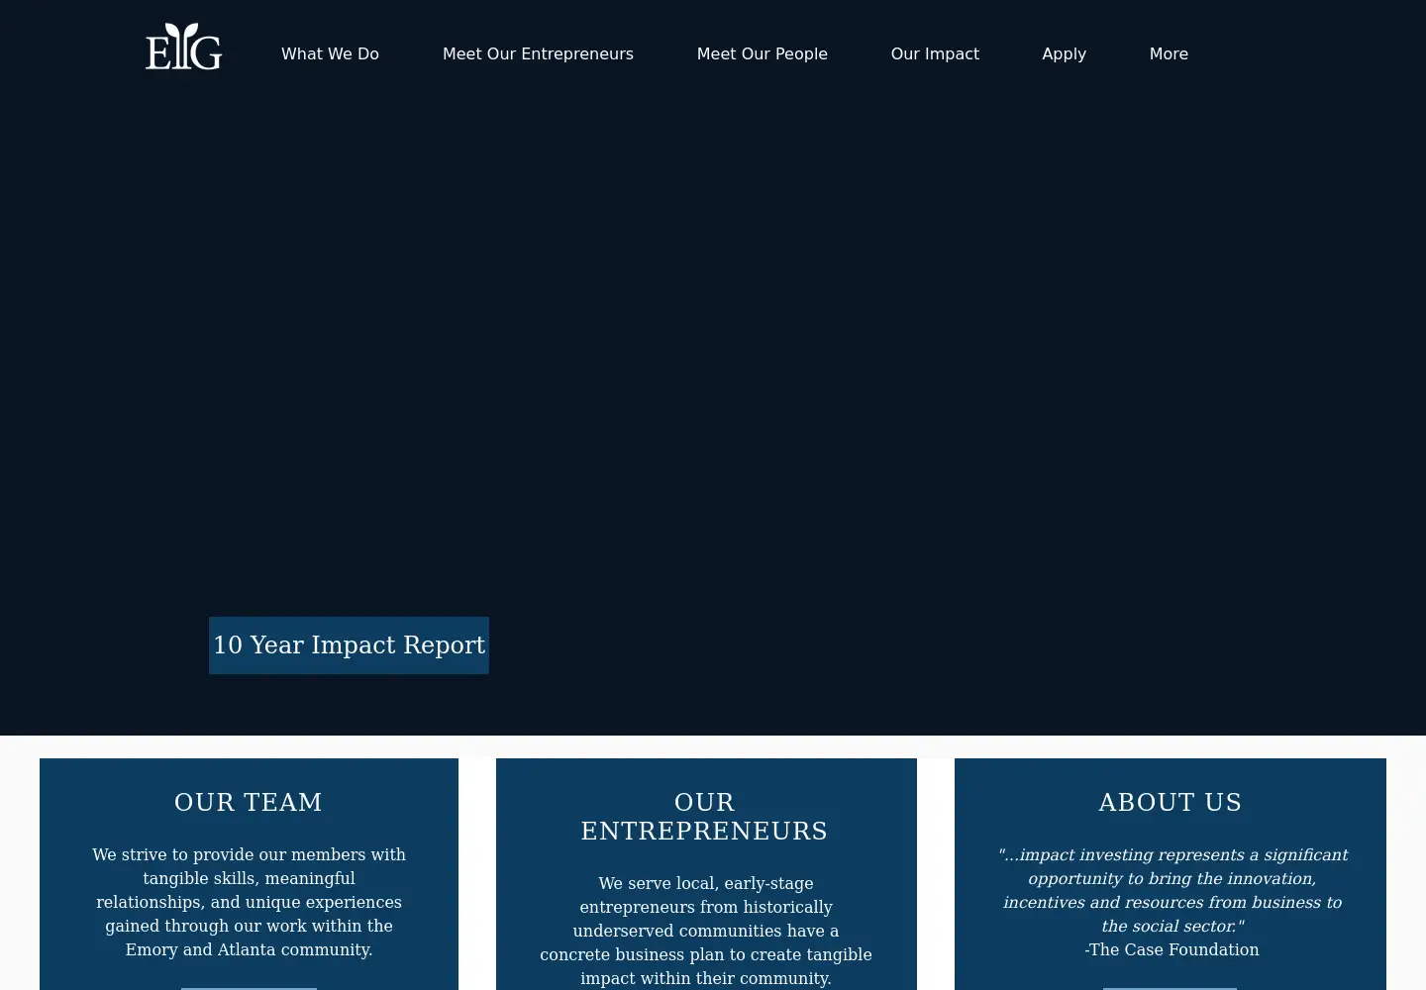Viewport: 1426px width, 990px height.
Task: Click the Apply navigation link
Action: (1064, 53)
